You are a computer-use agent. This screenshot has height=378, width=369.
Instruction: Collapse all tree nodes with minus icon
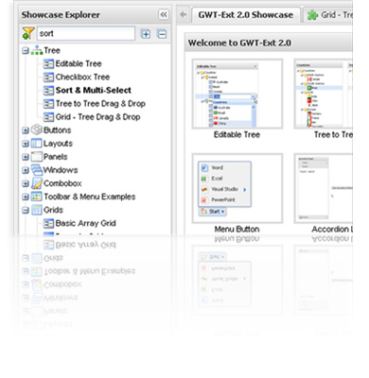162,34
